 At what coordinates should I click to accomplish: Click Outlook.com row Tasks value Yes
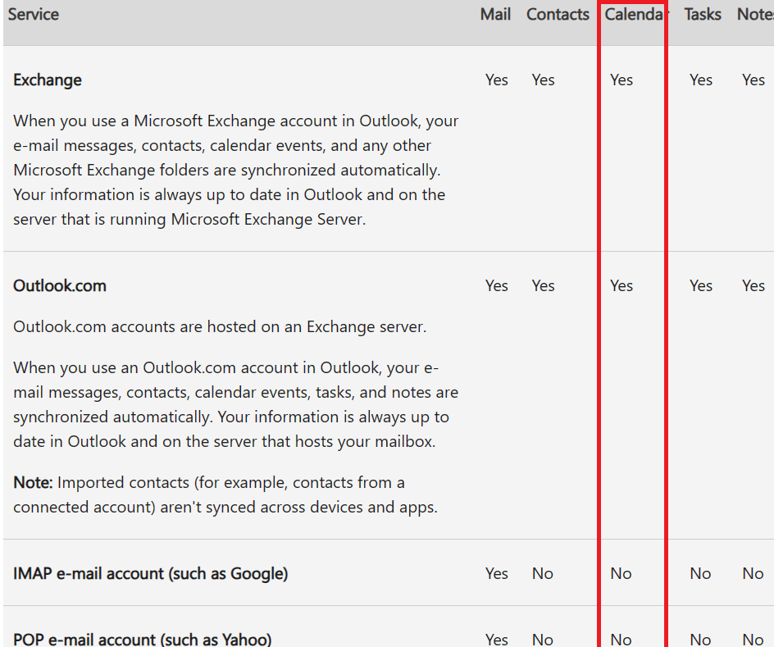tap(700, 285)
